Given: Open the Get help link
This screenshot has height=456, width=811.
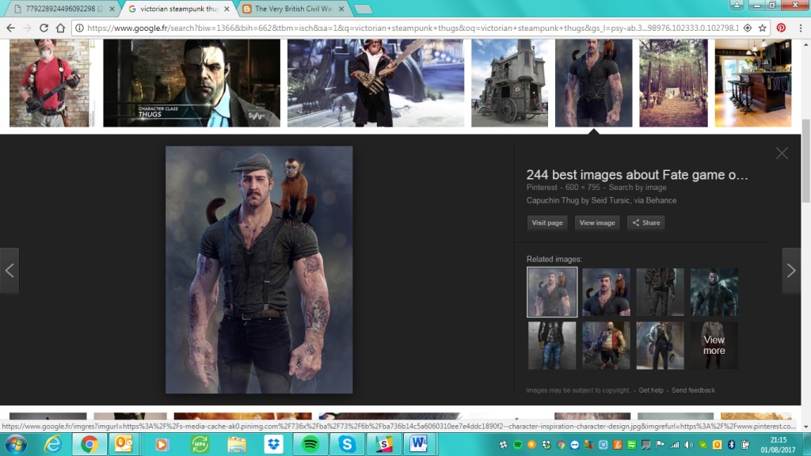Looking at the screenshot, I should (651, 390).
